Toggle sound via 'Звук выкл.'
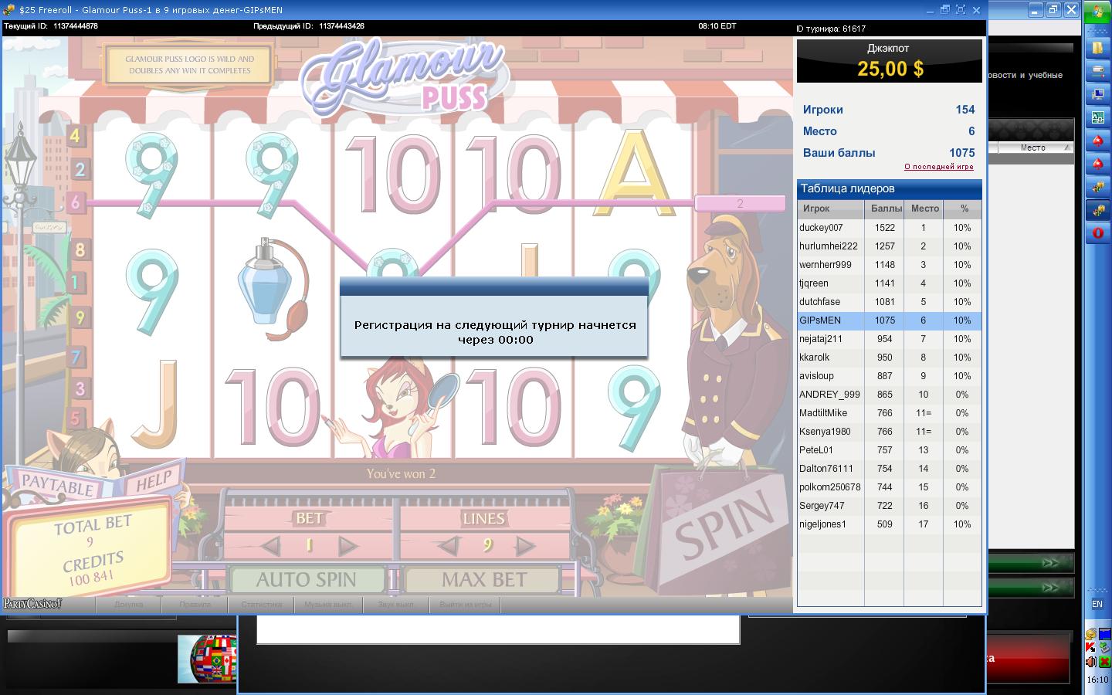Screen dimensions: 1112x695 [395, 604]
